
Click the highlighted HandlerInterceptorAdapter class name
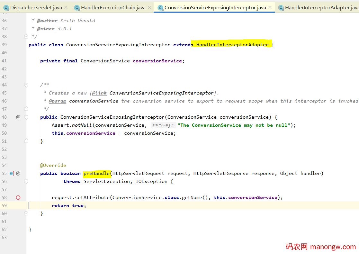[x=232, y=45]
